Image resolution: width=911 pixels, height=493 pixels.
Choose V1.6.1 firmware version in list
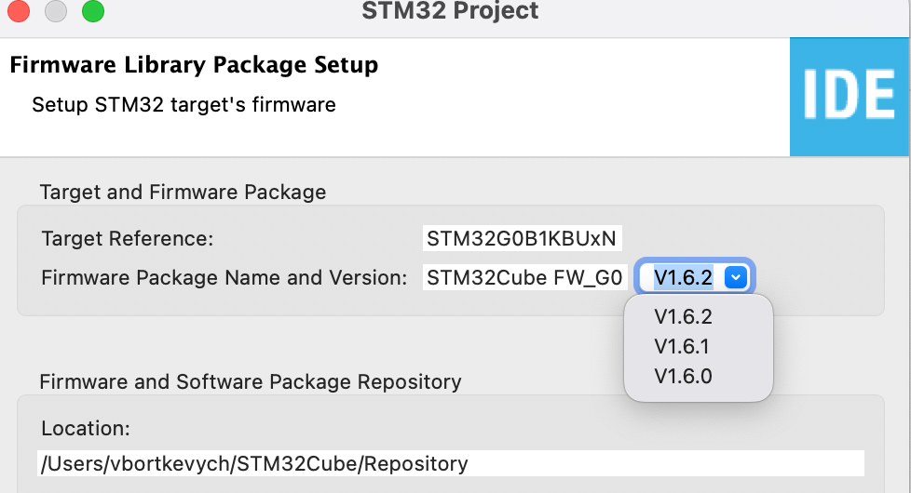pos(682,347)
